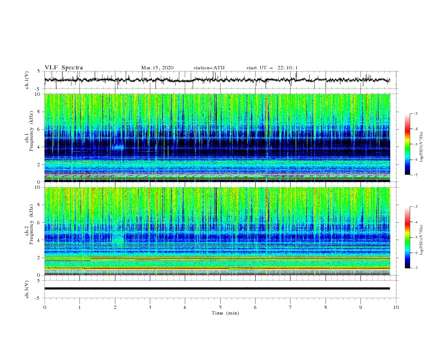The image size is (446, 345).
Task: Click the "6" kHz tick on ch.2 axis
Action: pos(39,223)
